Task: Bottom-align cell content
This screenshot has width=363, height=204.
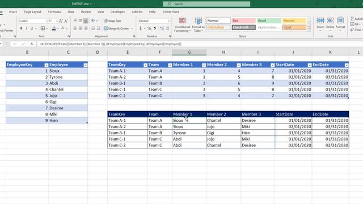Action: pos(86,21)
